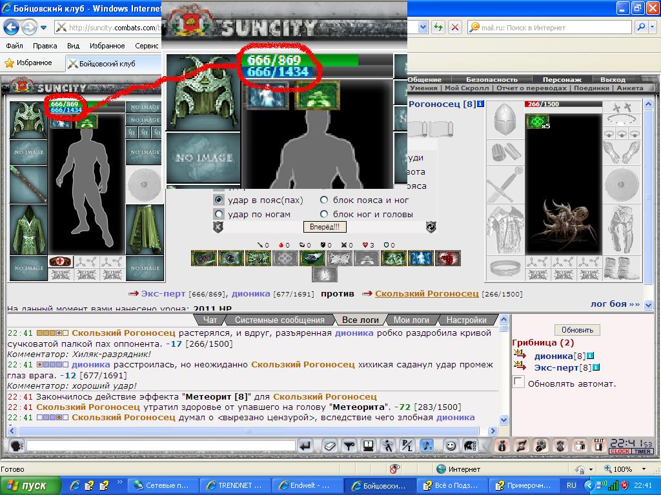Screen dimensions: 661x495
Task: Click the smiley emoticon icon in chat bar
Action: point(451,446)
